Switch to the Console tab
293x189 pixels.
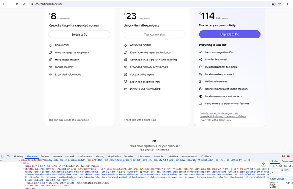(x=45, y=156)
